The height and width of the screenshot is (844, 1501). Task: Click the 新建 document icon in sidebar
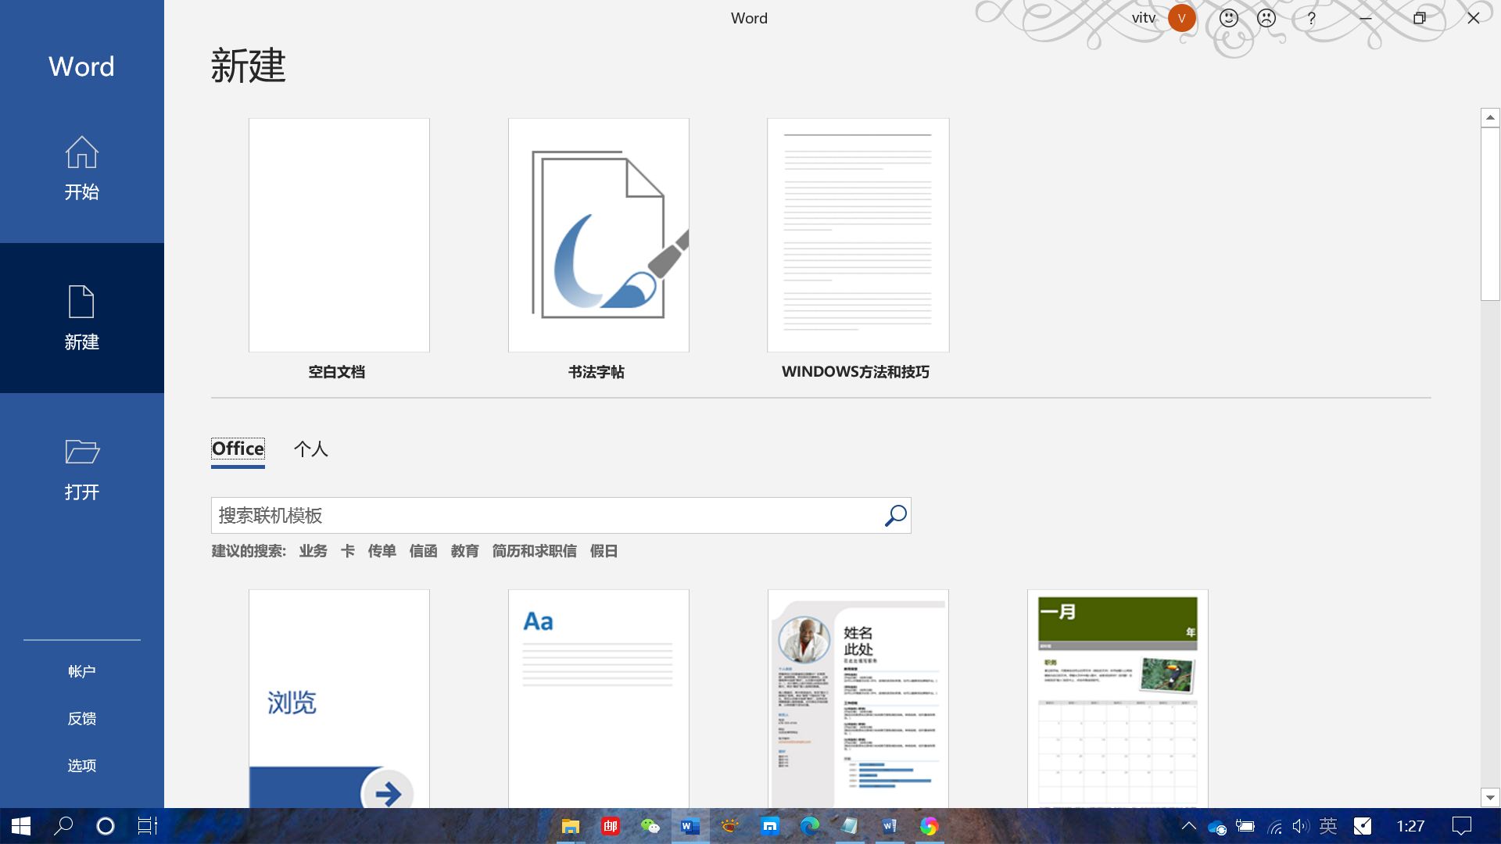coord(81,302)
